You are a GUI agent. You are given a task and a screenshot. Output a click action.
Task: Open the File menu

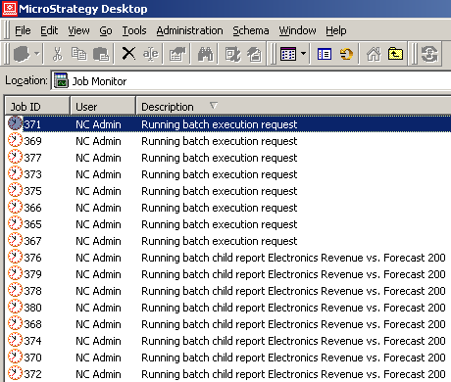coord(23,30)
